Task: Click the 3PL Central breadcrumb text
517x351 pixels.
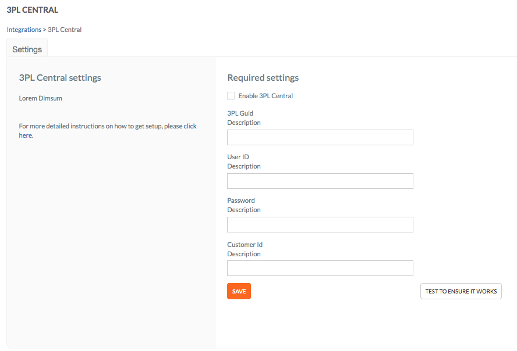Action: point(65,30)
